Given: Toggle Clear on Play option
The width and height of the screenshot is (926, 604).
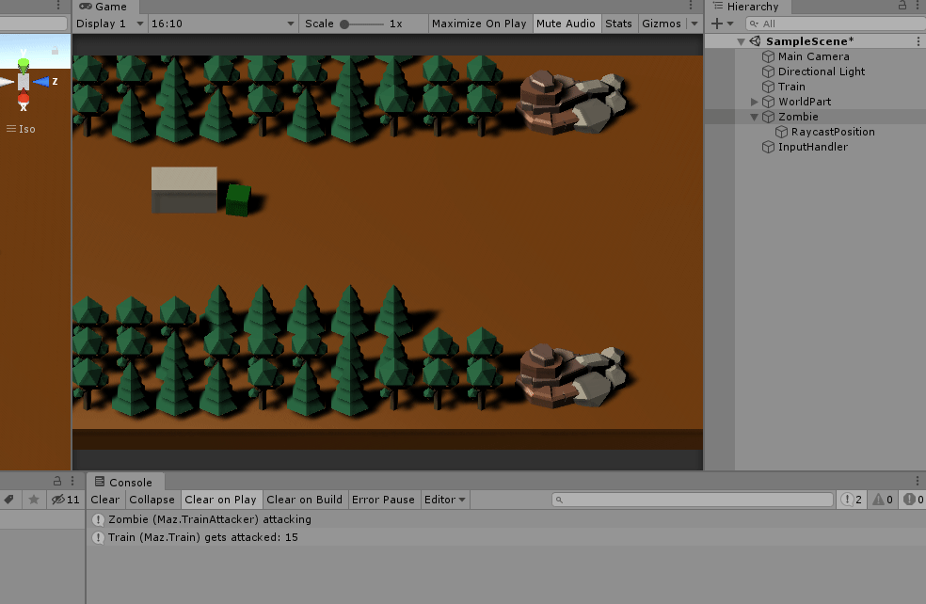Looking at the screenshot, I should click(220, 500).
